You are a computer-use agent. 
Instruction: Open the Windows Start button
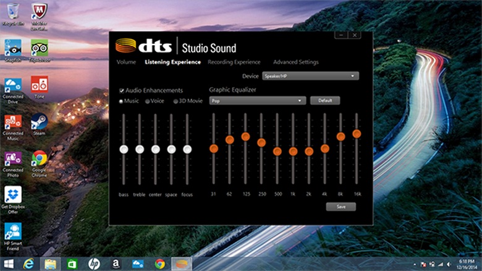coord(8,264)
